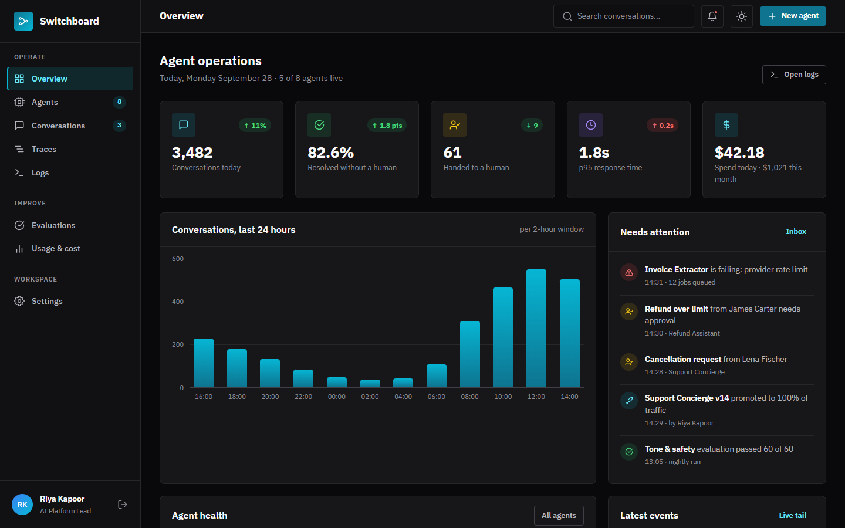Click the 1.8 pts increase badge
Viewport: 845px width, 528px height.
click(387, 126)
